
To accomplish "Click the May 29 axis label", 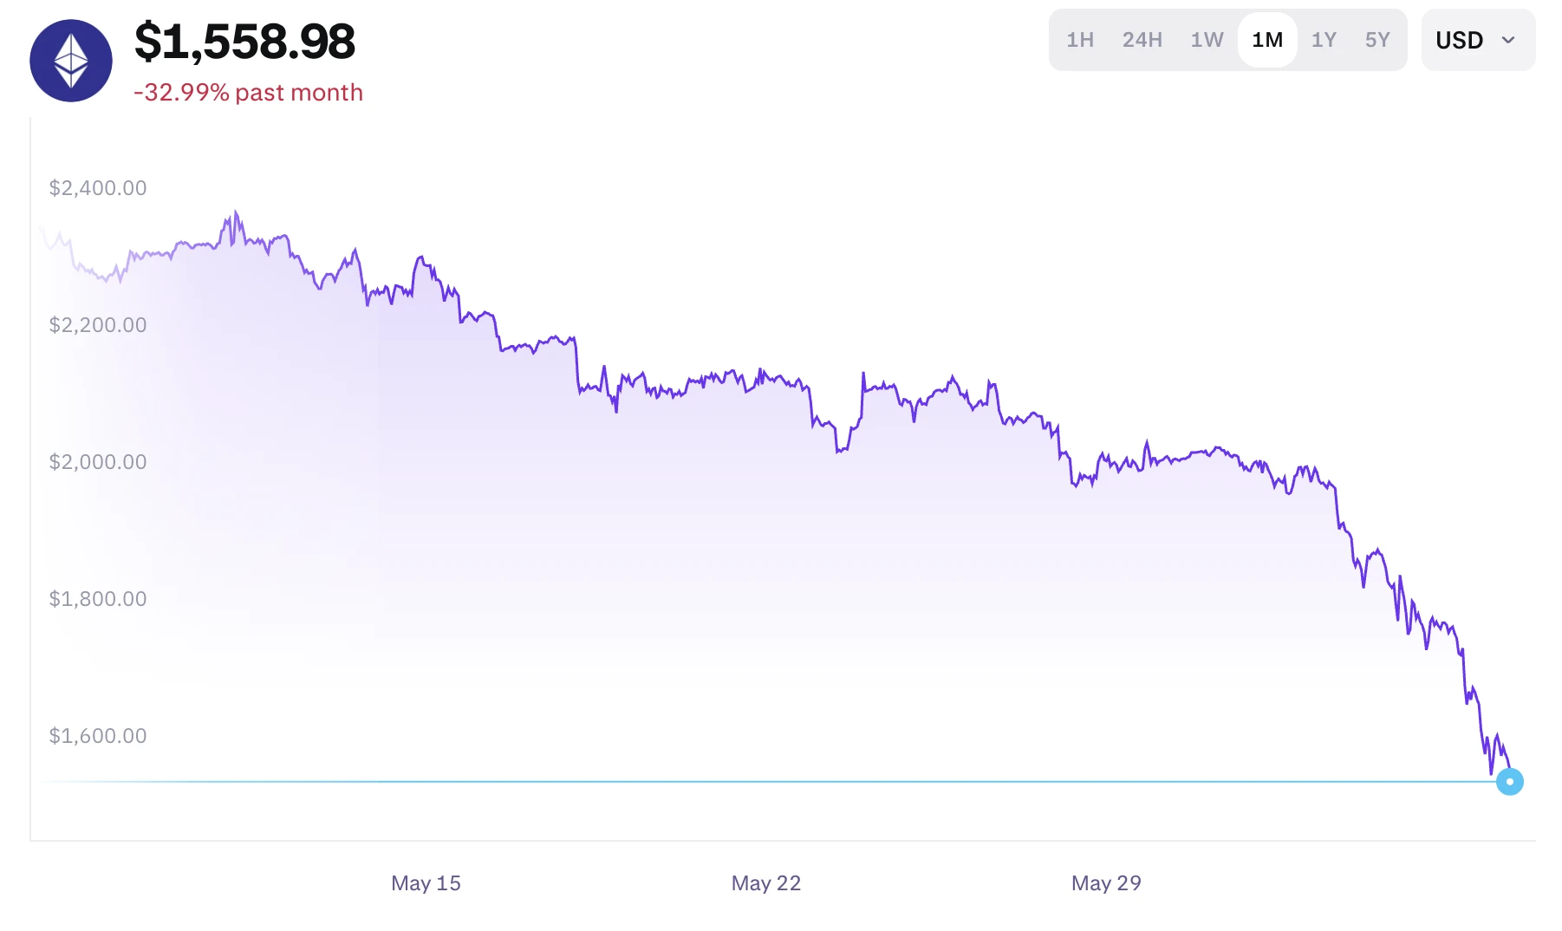I will tap(1106, 882).
